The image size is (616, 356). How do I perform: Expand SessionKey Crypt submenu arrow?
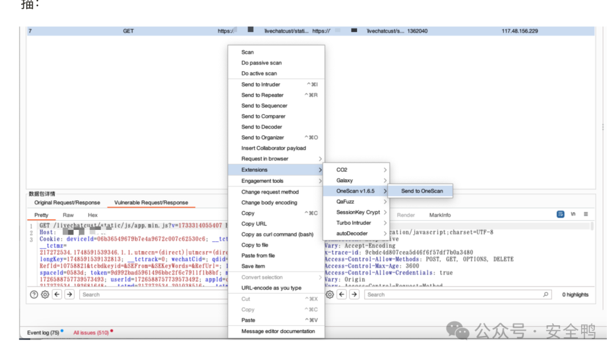[x=385, y=212]
